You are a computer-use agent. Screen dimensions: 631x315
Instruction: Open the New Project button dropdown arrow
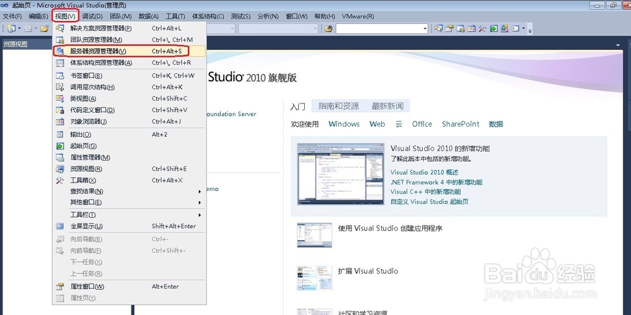[x=18, y=28]
